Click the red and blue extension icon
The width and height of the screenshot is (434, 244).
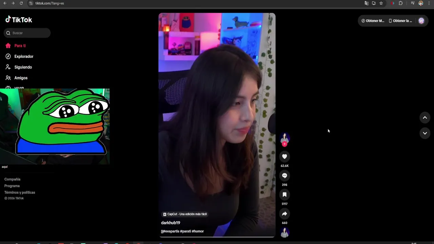(x=393, y=3)
